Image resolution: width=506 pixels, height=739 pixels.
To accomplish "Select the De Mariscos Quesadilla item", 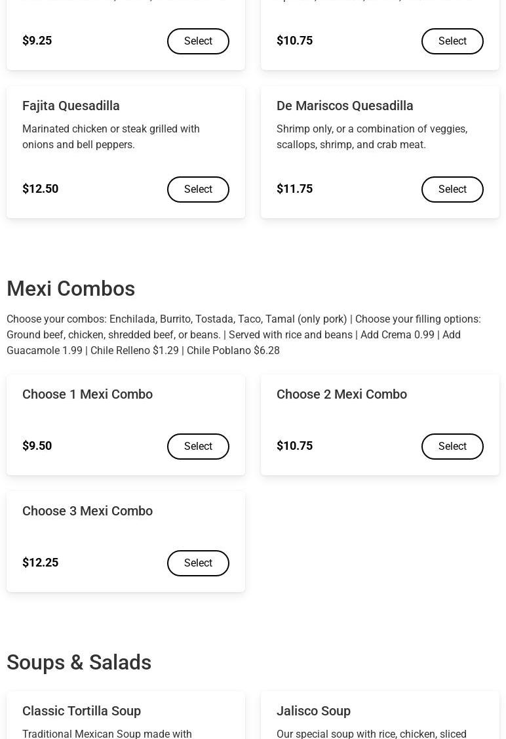I will (x=452, y=189).
